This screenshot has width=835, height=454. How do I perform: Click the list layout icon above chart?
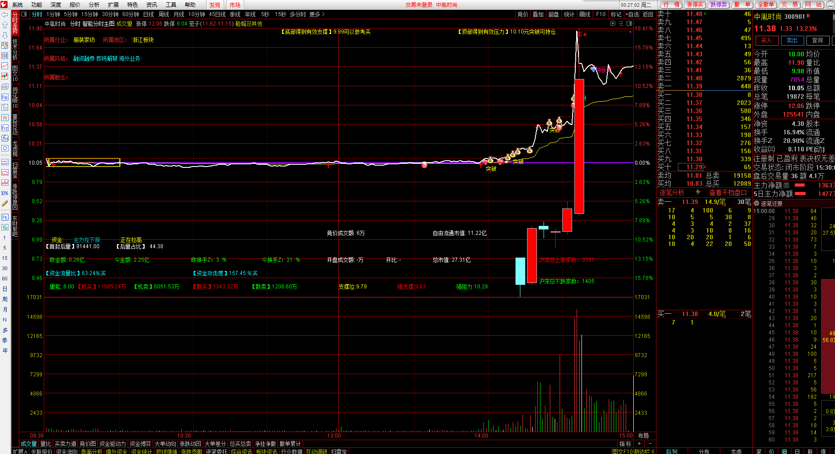tap(621, 24)
